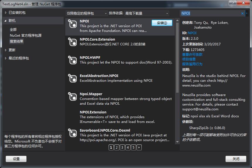Collapse the 联机 section
Viewport: 252px width, 168px height.
(6, 21)
